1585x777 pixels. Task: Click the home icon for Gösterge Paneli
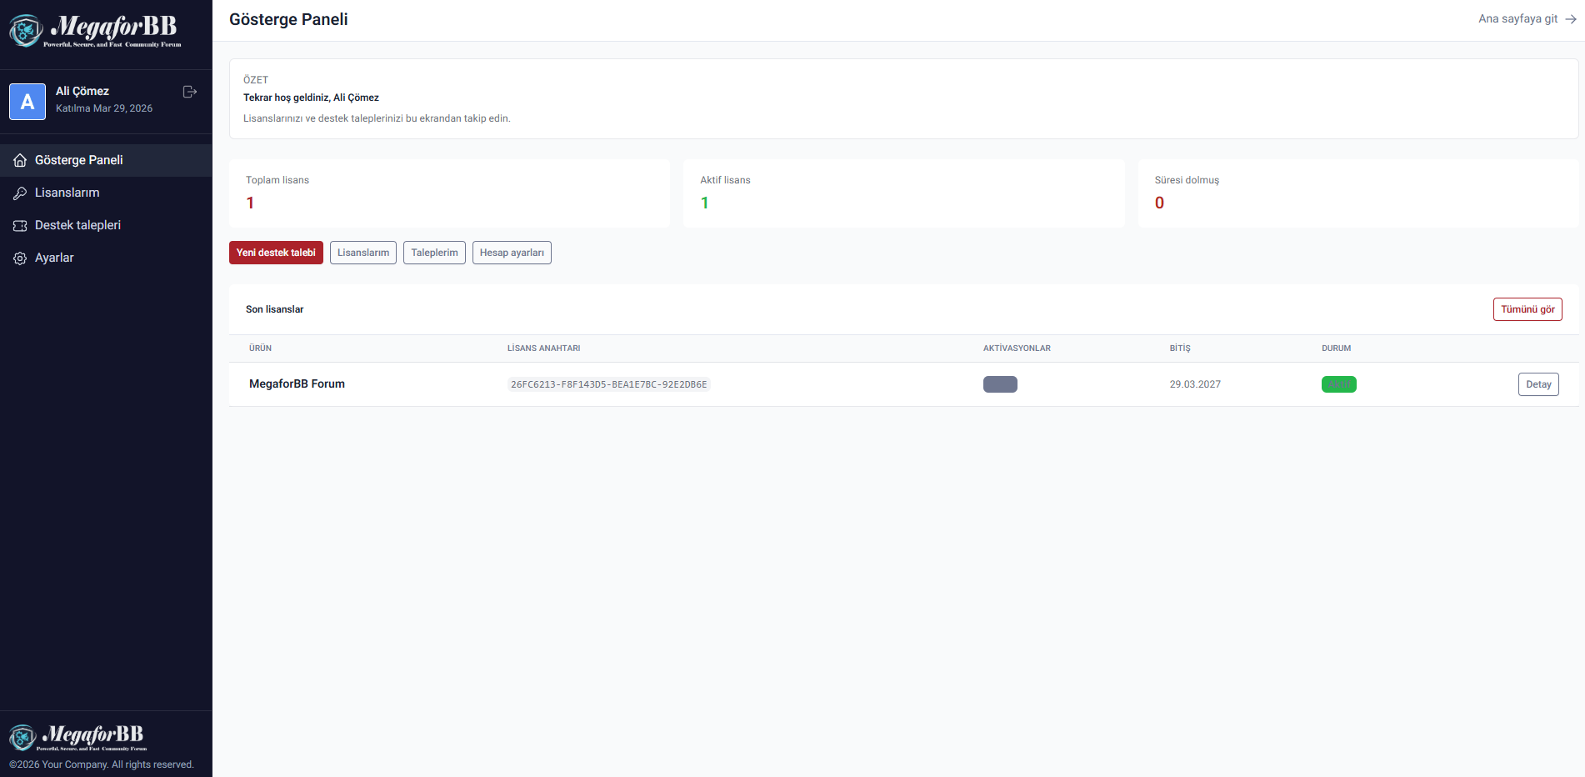pyautogui.click(x=20, y=160)
